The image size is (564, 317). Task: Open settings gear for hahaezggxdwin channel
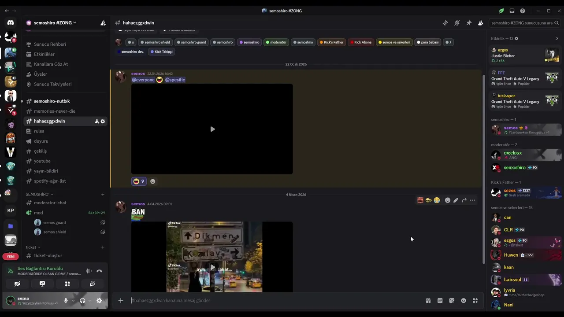(103, 121)
